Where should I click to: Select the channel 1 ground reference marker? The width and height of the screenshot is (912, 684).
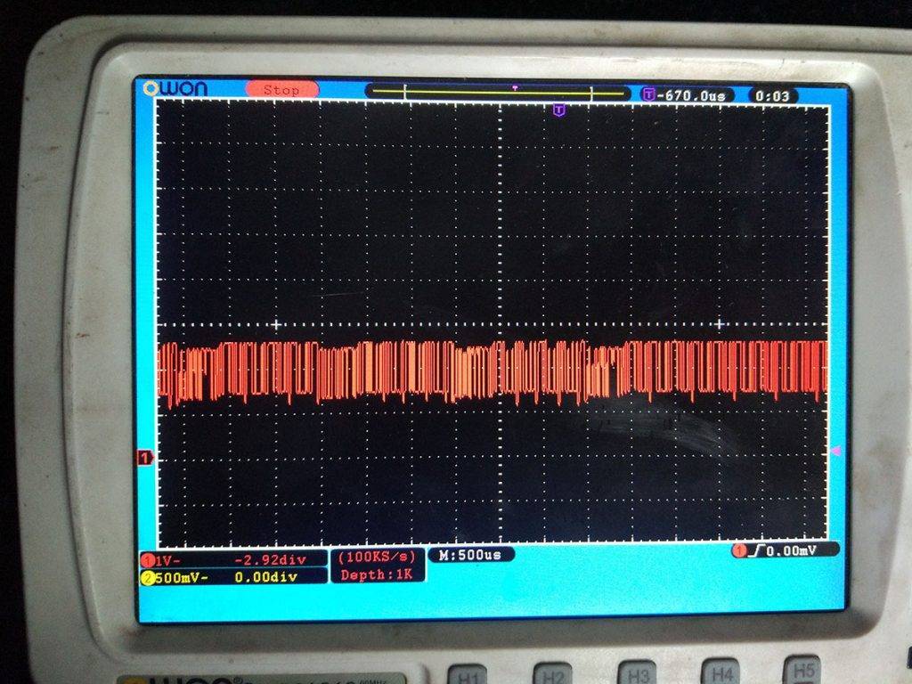coord(144,458)
